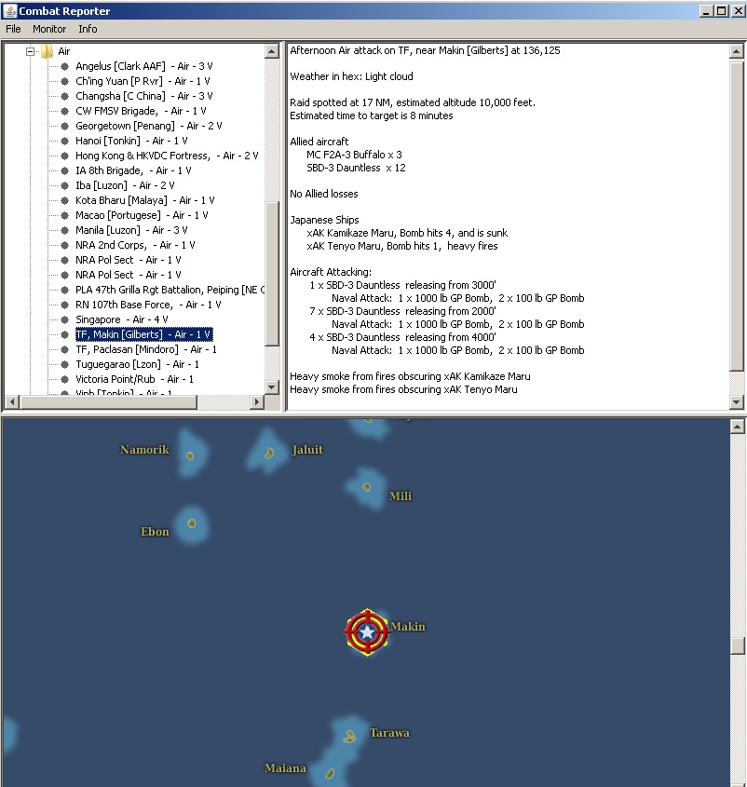Select CW FMSV Brigade report
The height and width of the screenshot is (787, 747).
[141, 111]
